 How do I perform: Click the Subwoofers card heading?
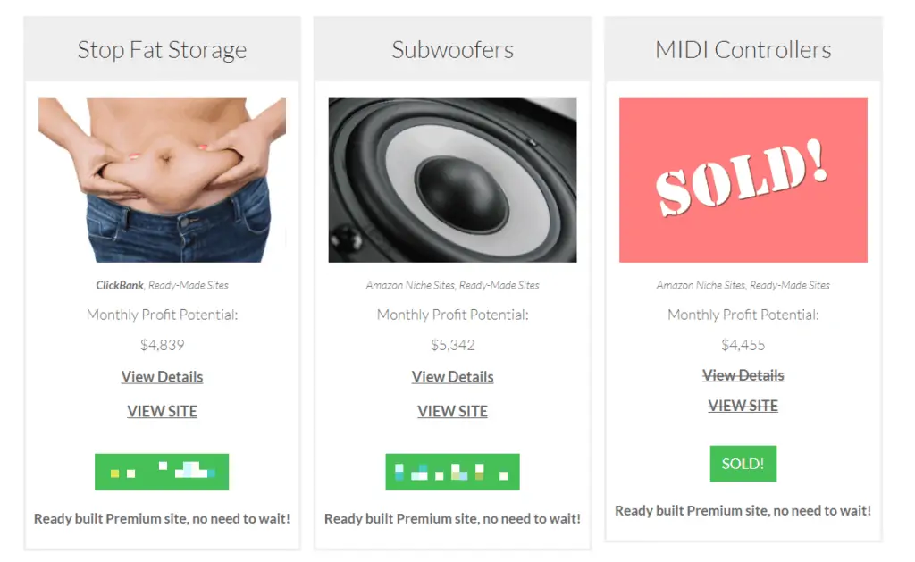click(x=452, y=50)
